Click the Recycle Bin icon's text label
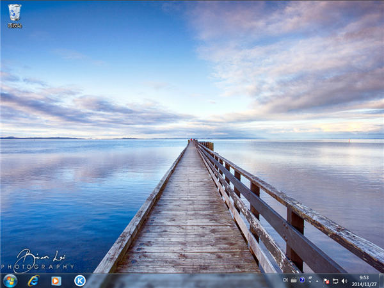 click(x=14, y=26)
